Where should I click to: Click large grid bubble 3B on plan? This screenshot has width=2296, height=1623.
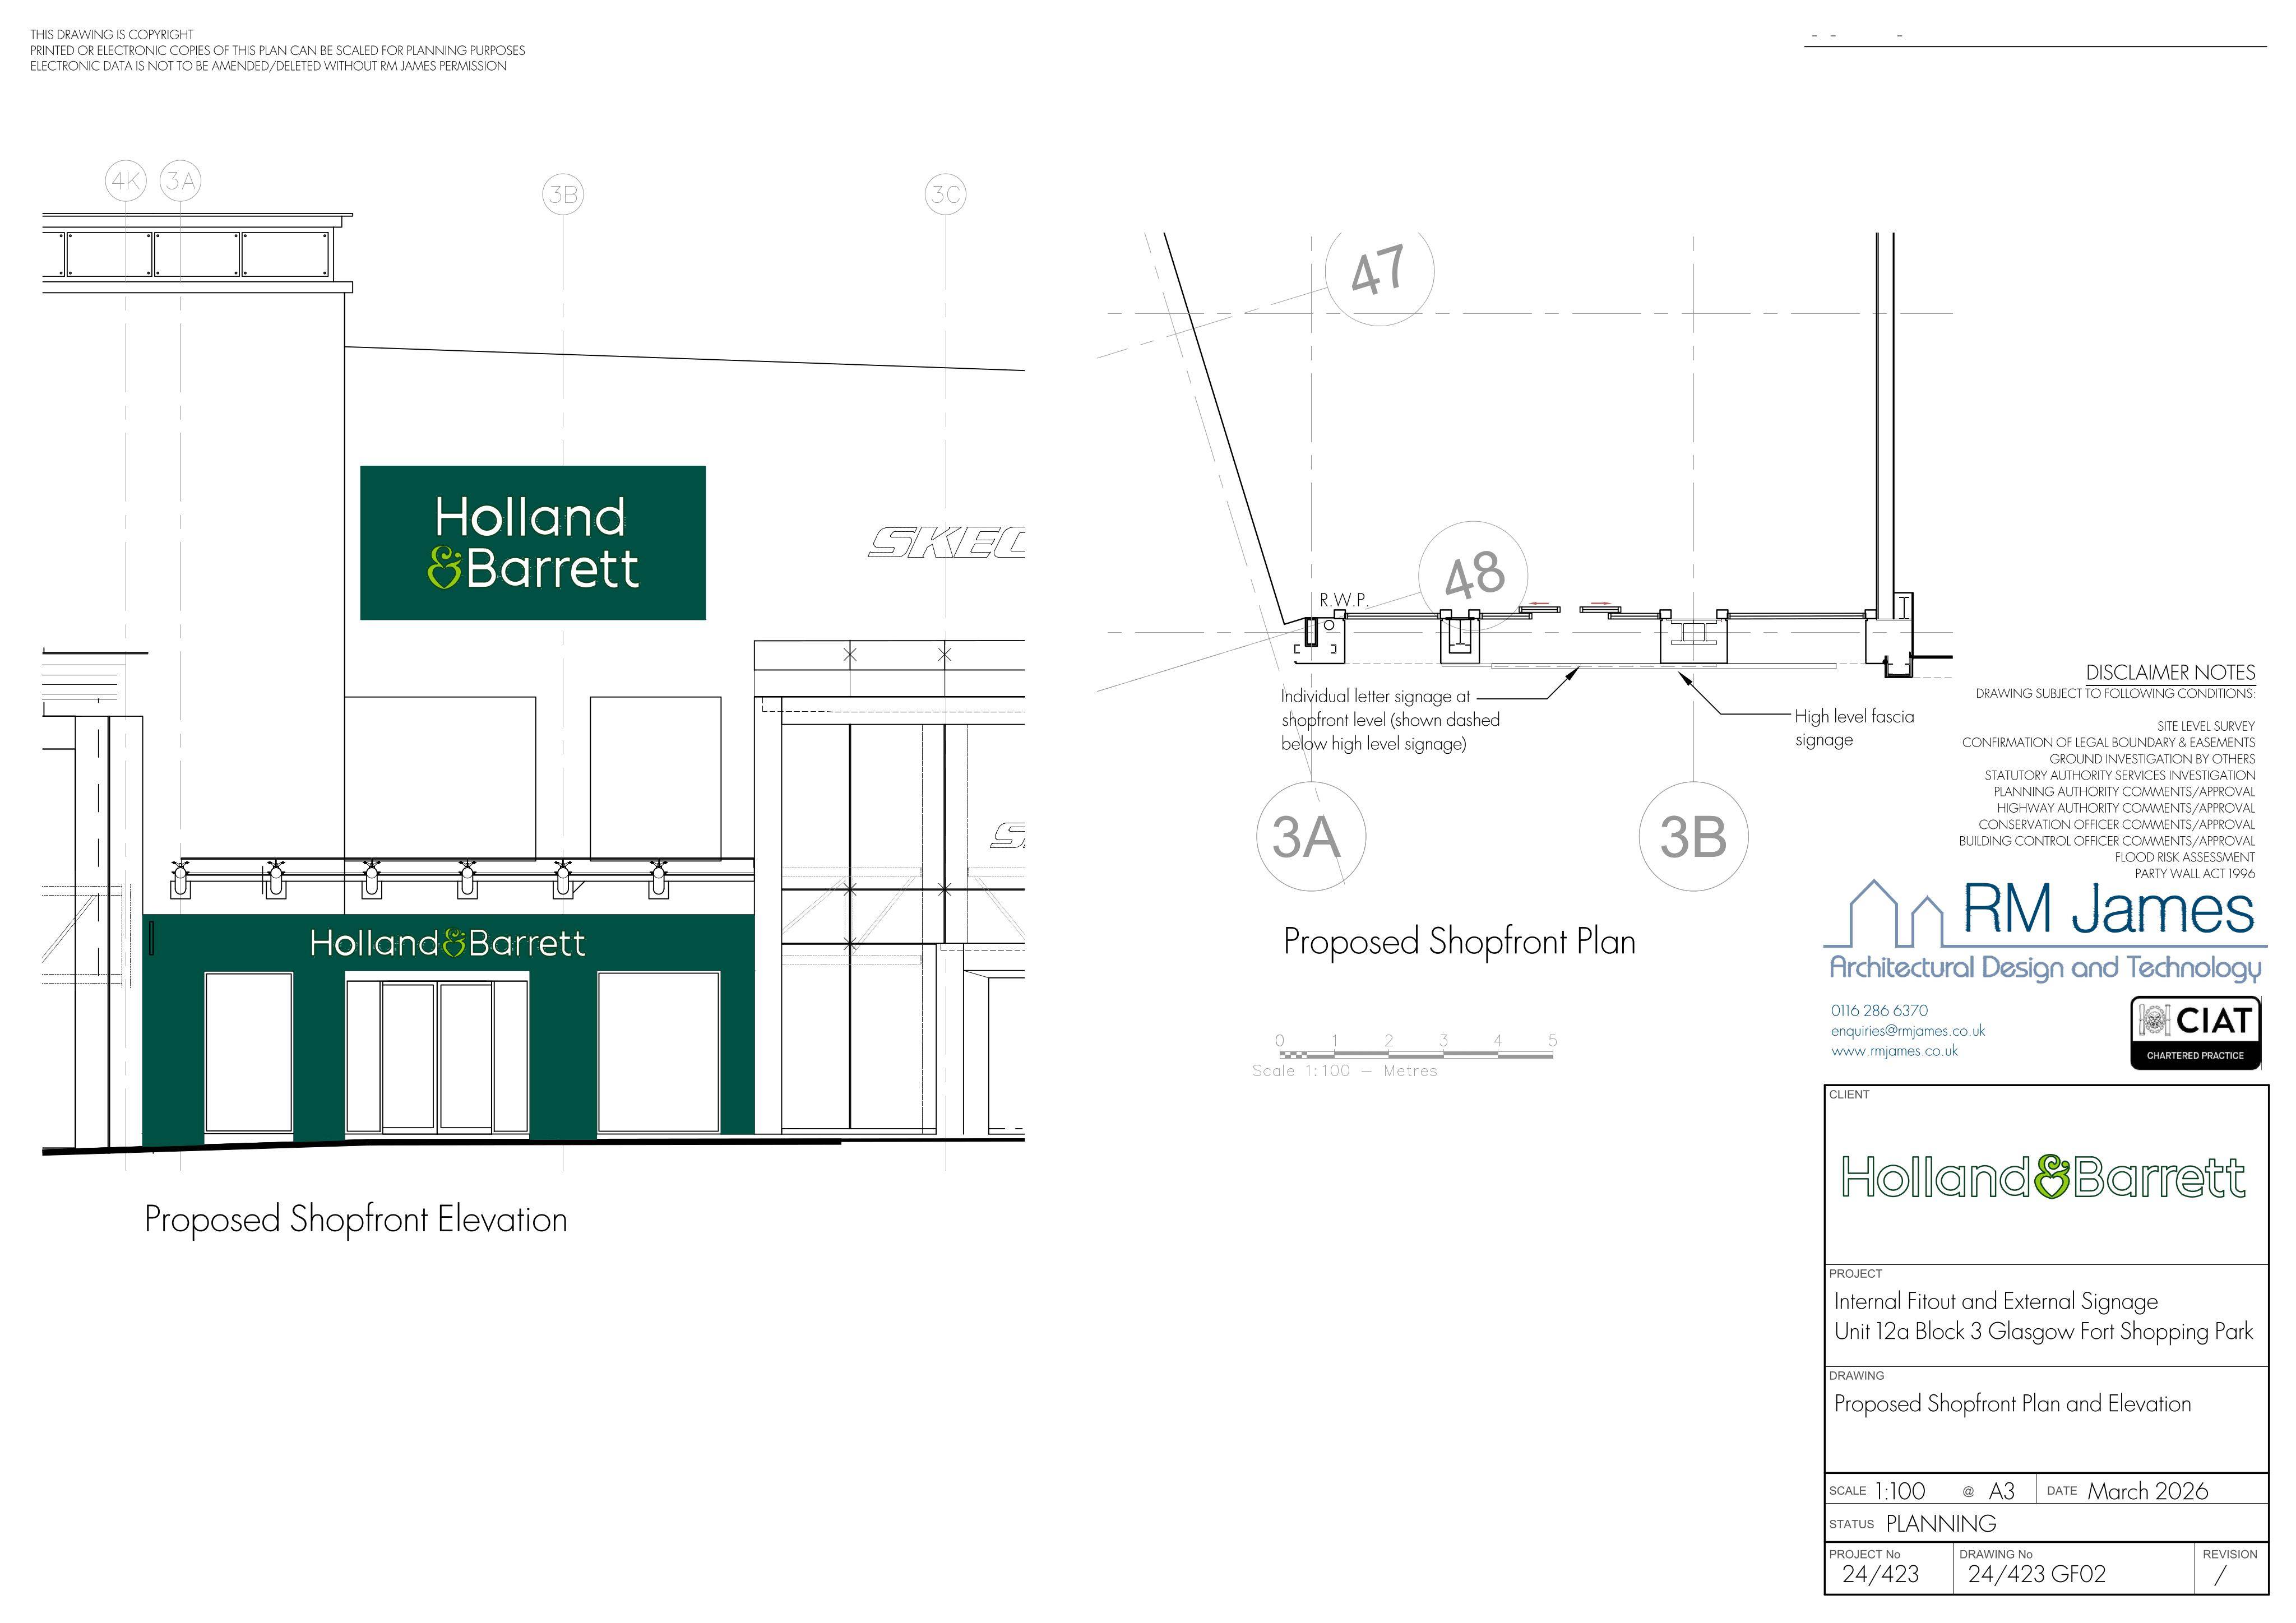(1693, 837)
